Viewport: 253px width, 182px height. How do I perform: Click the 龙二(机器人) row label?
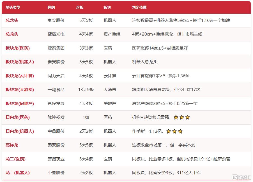point(18,173)
